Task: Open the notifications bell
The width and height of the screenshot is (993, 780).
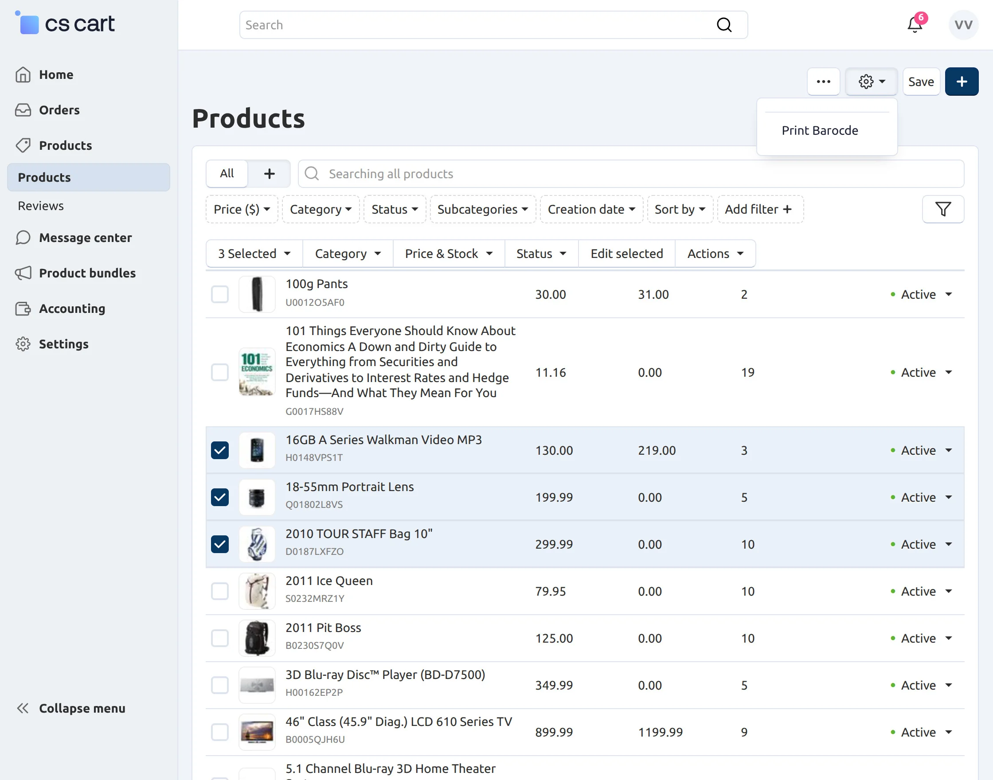Action: (915, 25)
